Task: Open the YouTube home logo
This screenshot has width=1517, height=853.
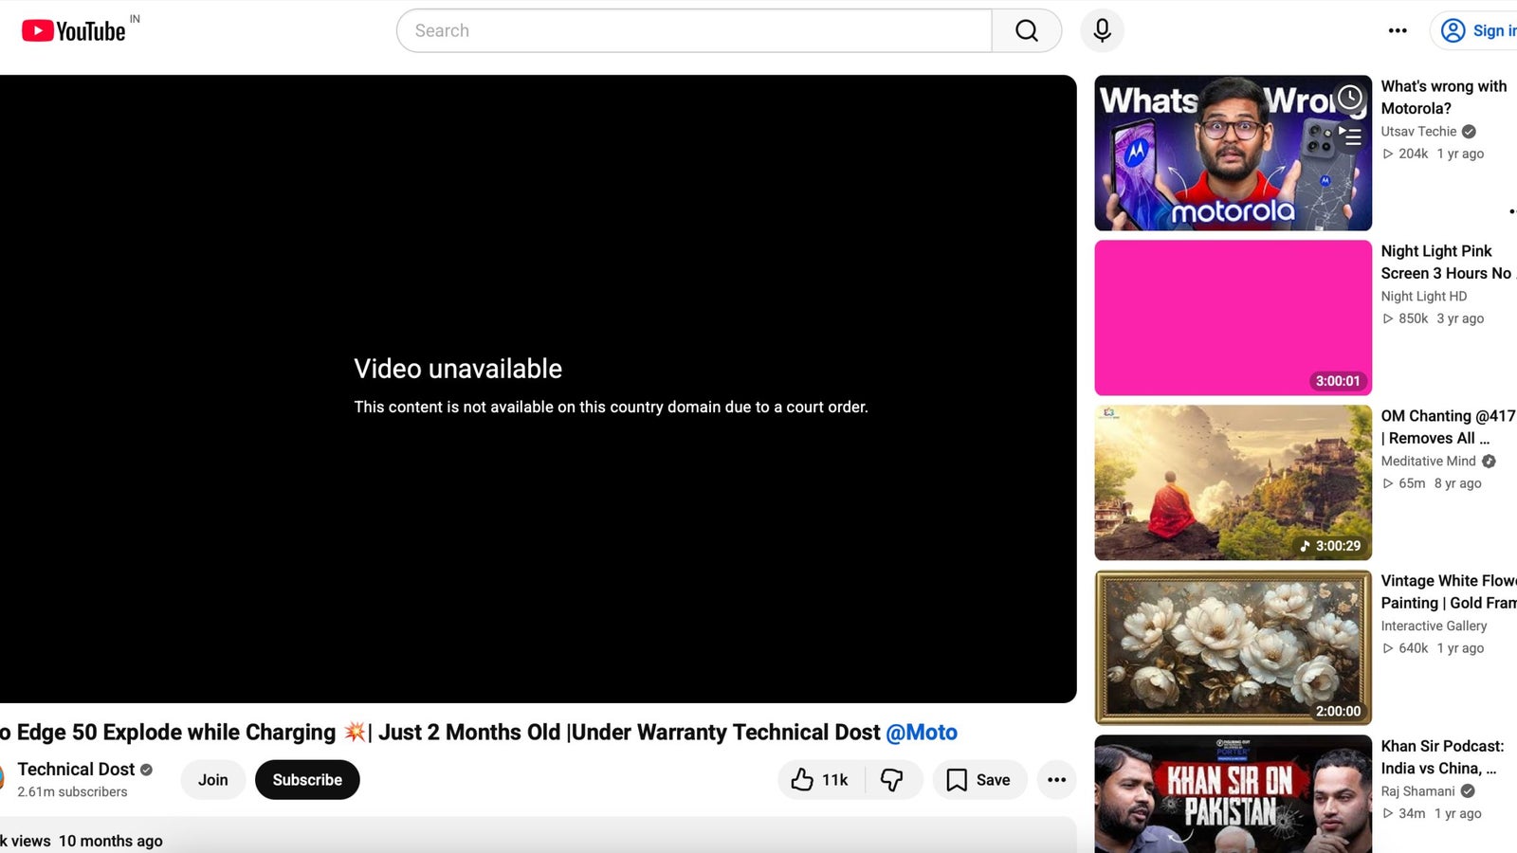Action: [x=73, y=31]
